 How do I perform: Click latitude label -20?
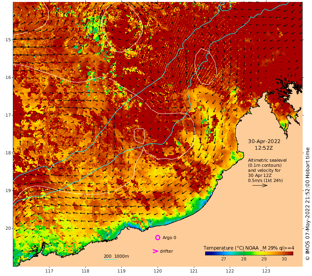click(8, 228)
